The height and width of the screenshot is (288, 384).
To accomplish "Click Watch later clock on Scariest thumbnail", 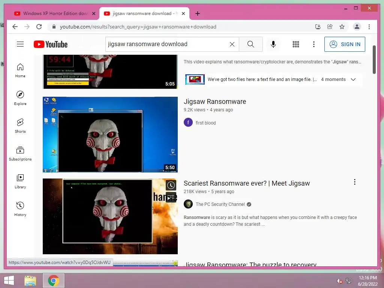I will pyautogui.click(x=171, y=185).
